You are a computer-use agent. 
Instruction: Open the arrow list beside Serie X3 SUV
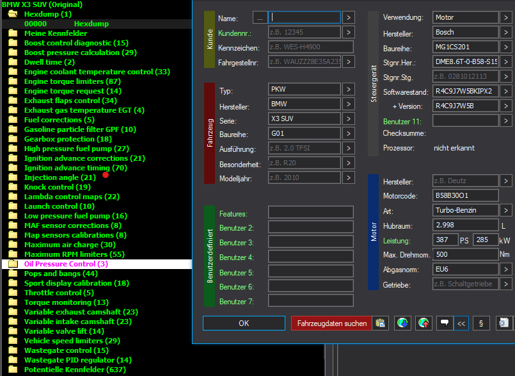click(349, 119)
